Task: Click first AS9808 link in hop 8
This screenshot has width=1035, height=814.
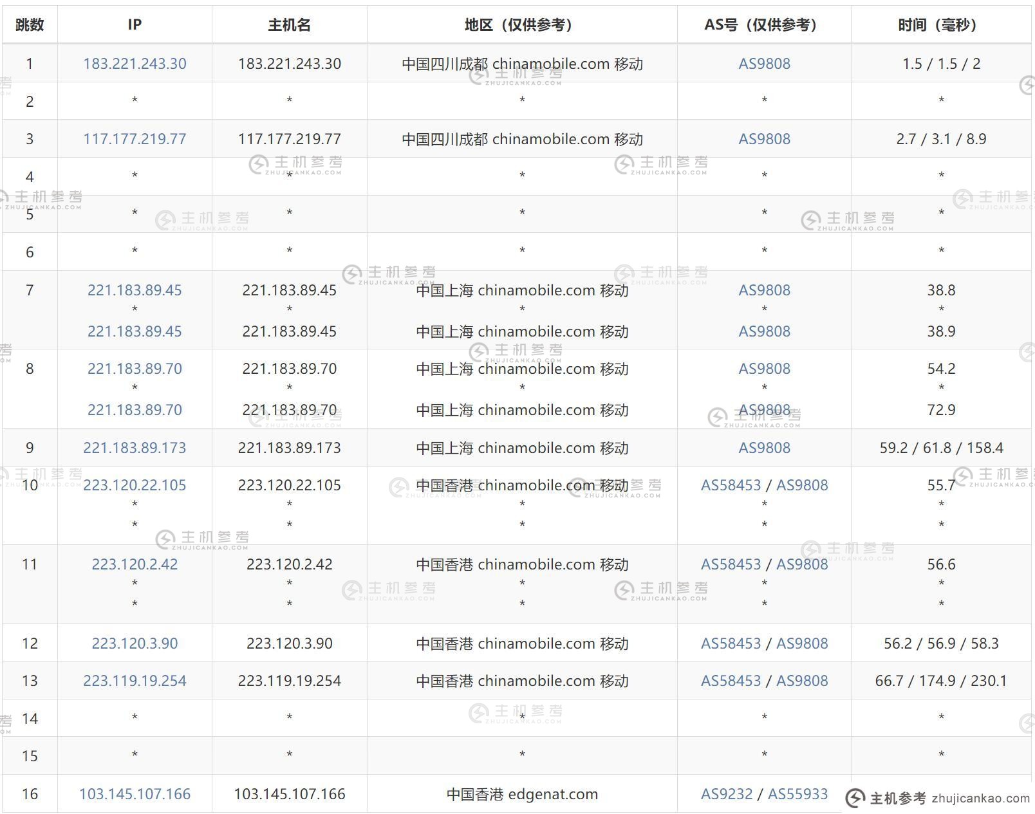Action: (764, 369)
